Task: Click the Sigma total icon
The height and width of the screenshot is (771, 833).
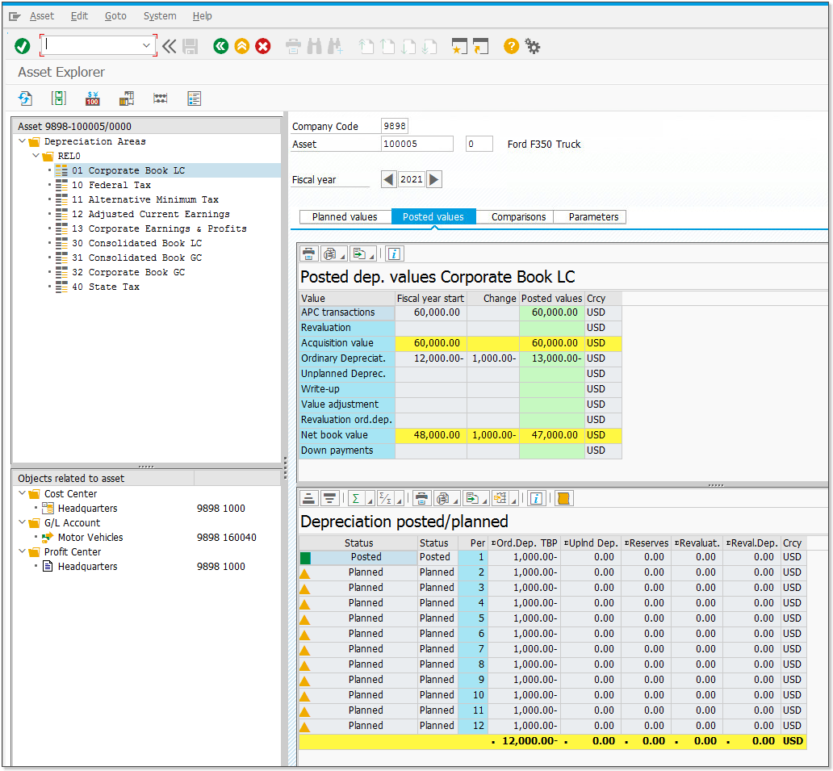Action: coord(356,498)
